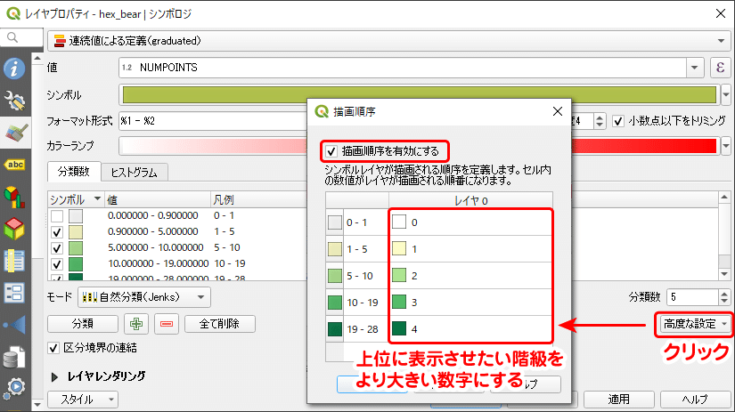The height and width of the screenshot is (412, 735).
Task: Open the NUMPOINTS value field dropdown arrow
Action: 695,68
